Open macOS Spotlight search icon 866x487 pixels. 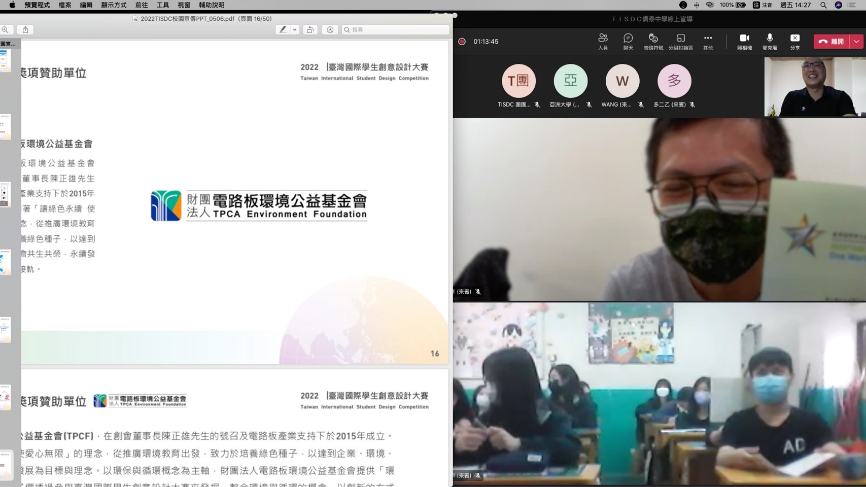(823, 5)
